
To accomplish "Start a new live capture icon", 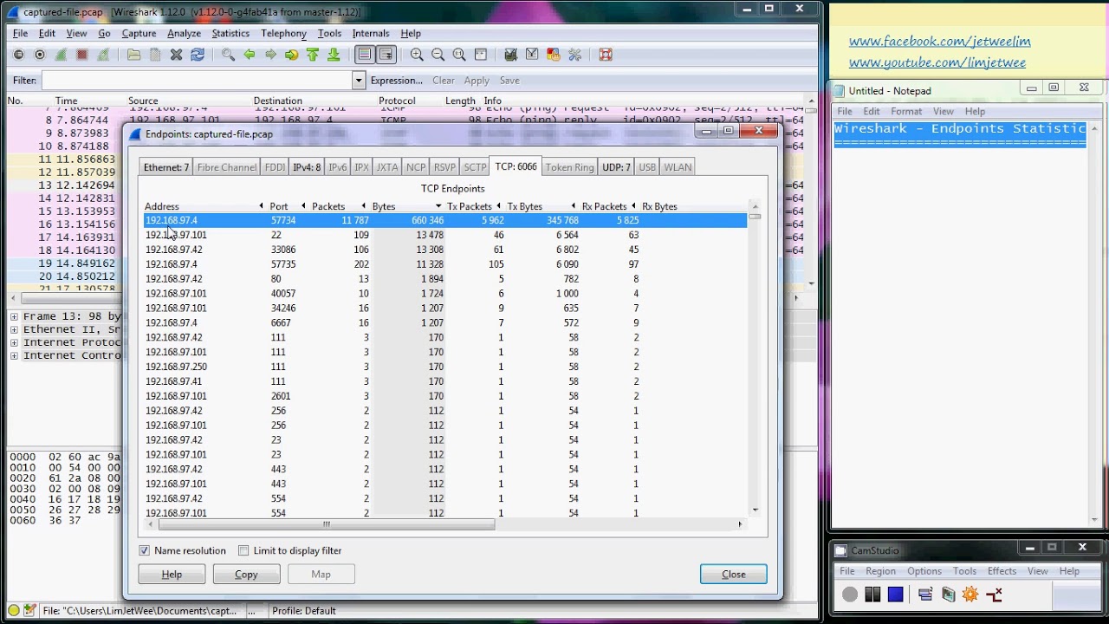I will pyautogui.click(x=61, y=55).
